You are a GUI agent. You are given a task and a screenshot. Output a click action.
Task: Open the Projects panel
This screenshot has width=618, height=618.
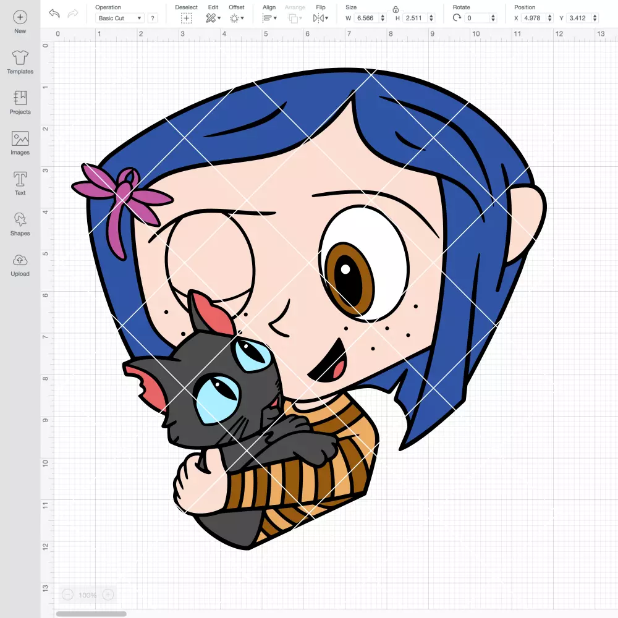[20, 103]
